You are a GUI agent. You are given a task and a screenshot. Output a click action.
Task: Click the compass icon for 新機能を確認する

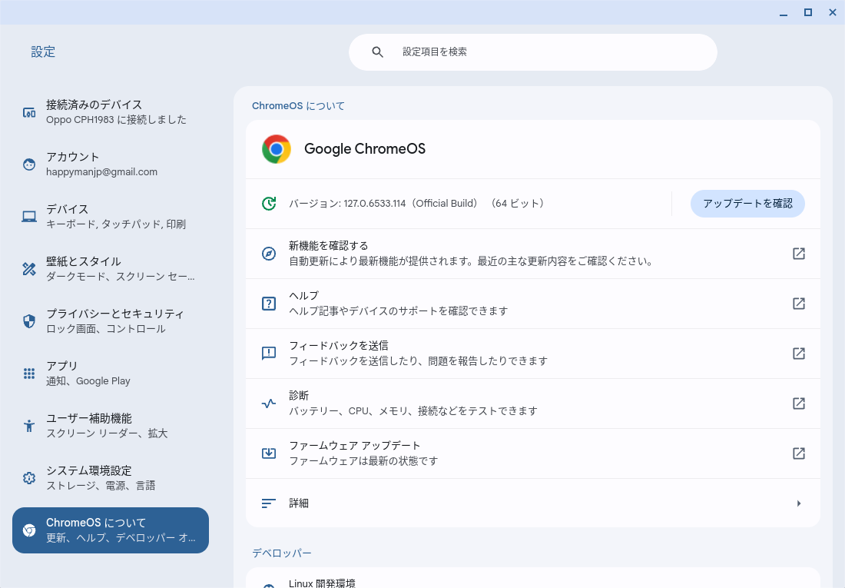click(x=269, y=254)
